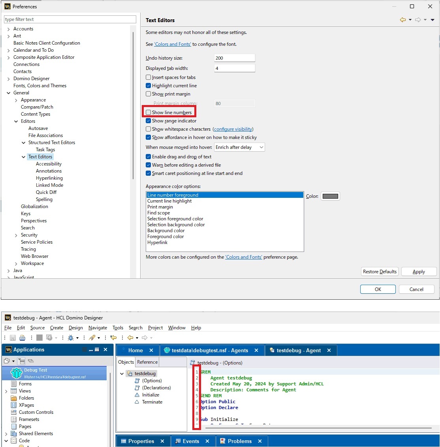Click the open application folder icon
The image size is (440, 447).
tap(7, 361)
